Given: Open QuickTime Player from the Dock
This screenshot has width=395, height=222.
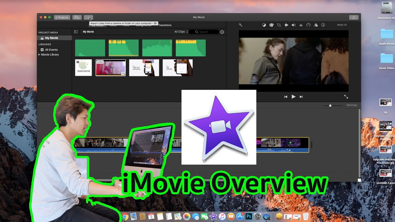Looking at the screenshot, I should (x=266, y=217).
